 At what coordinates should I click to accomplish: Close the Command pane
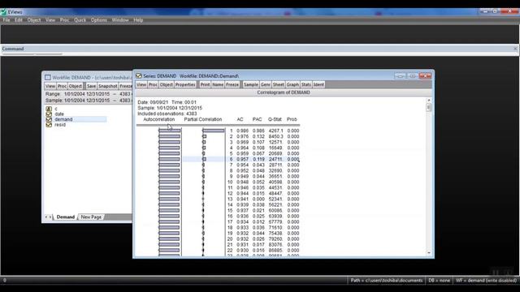515,49
